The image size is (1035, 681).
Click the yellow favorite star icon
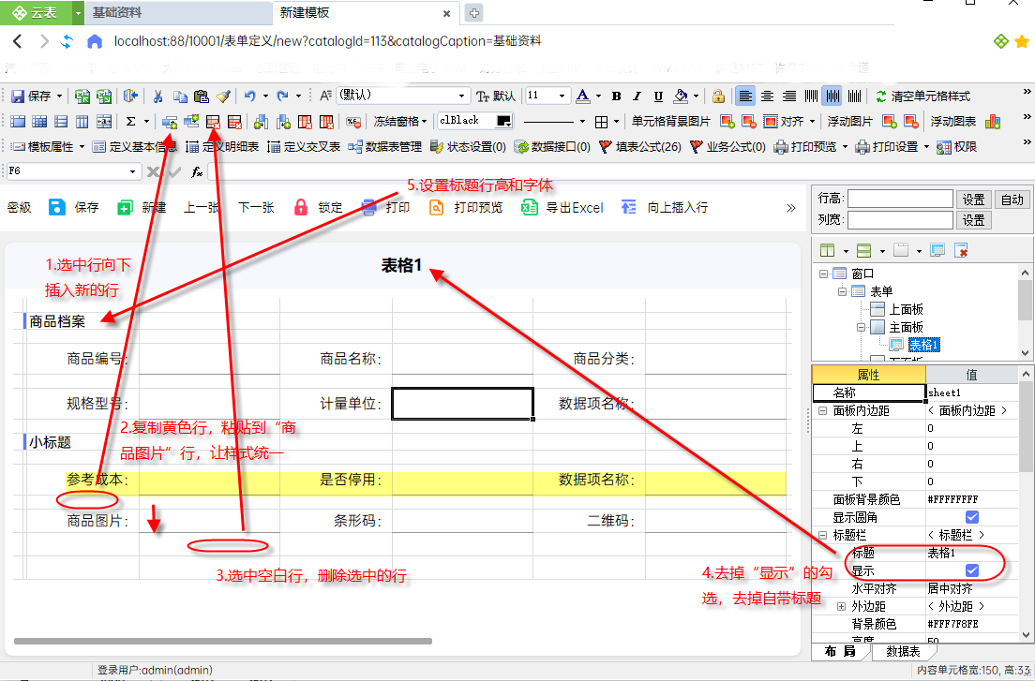tap(1022, 41)
